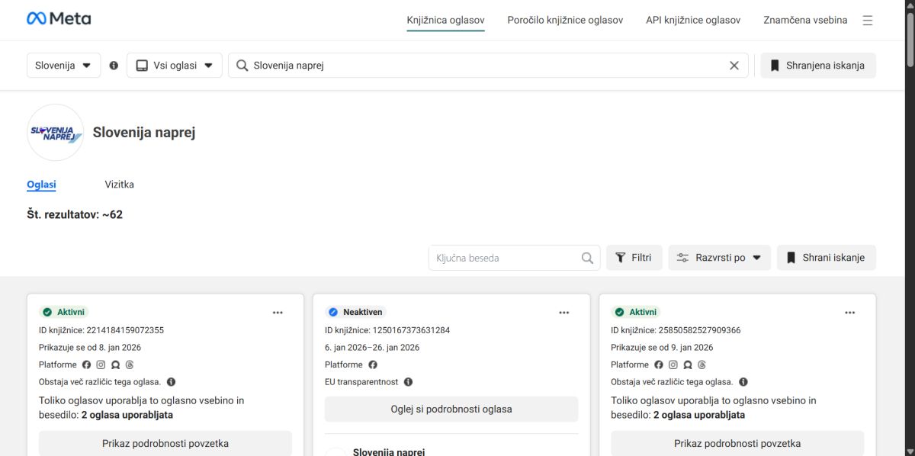Expand the Slovenija country dropdown
Viewport: 915px width, 456px height.
pyautogui.click(x=63, y=66)
